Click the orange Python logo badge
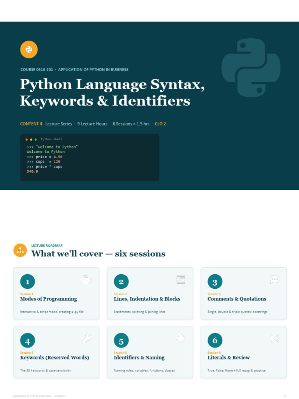Viewport: 299px width, 399px height. point(29,49)
